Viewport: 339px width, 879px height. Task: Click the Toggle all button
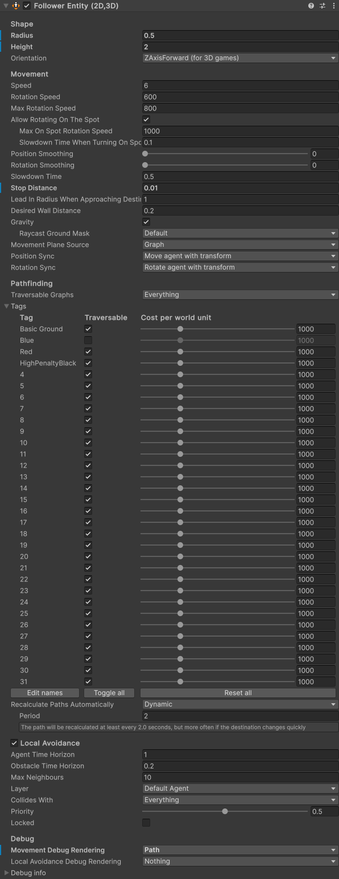pyautogui.click(x=109, y=693)
